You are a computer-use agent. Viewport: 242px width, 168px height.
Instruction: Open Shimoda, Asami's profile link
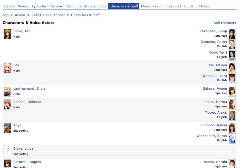click(213, 125)
